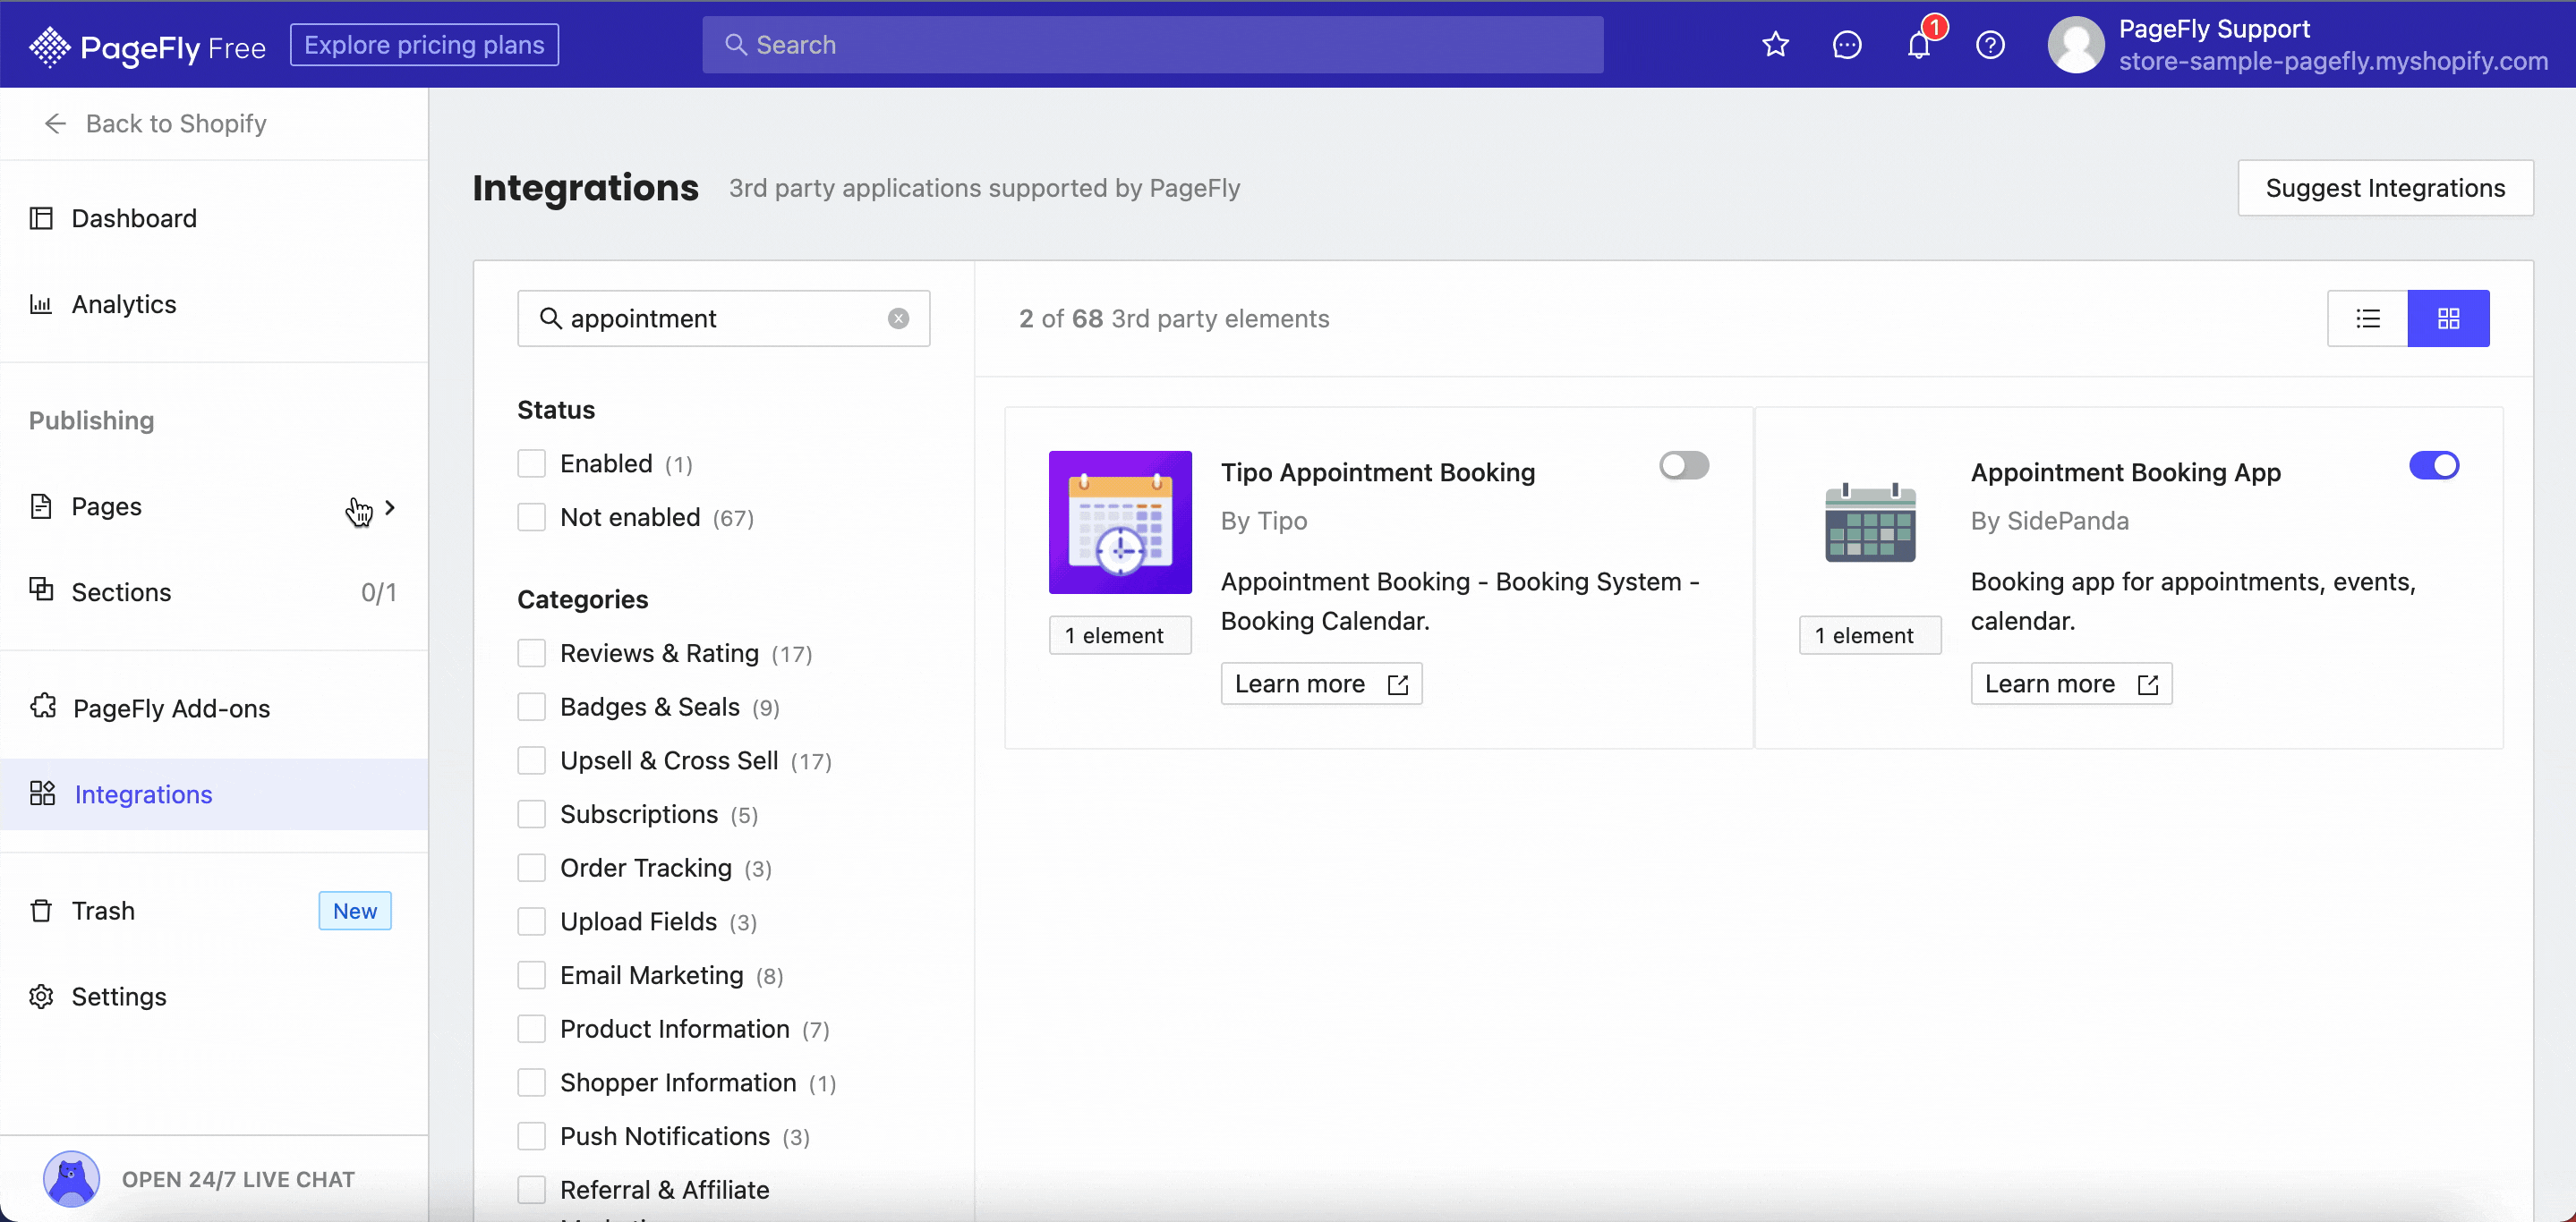
Task: Open the notifications bell
Action: coord(1918,45)
